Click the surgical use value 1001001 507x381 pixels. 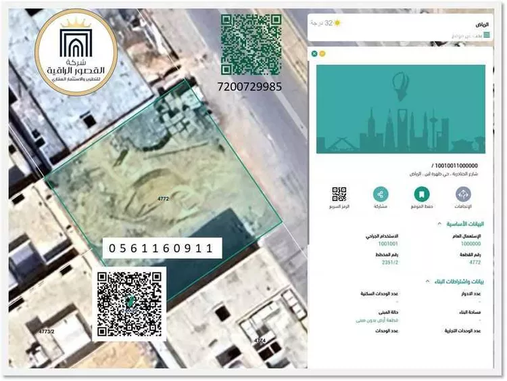[388, 244]
